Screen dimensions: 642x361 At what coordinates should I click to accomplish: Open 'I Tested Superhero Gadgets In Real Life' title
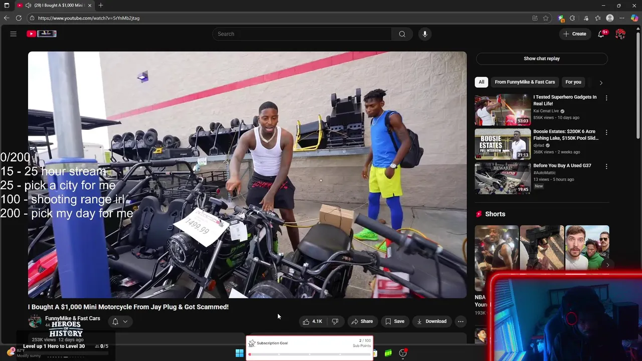(x=565, y=100)
